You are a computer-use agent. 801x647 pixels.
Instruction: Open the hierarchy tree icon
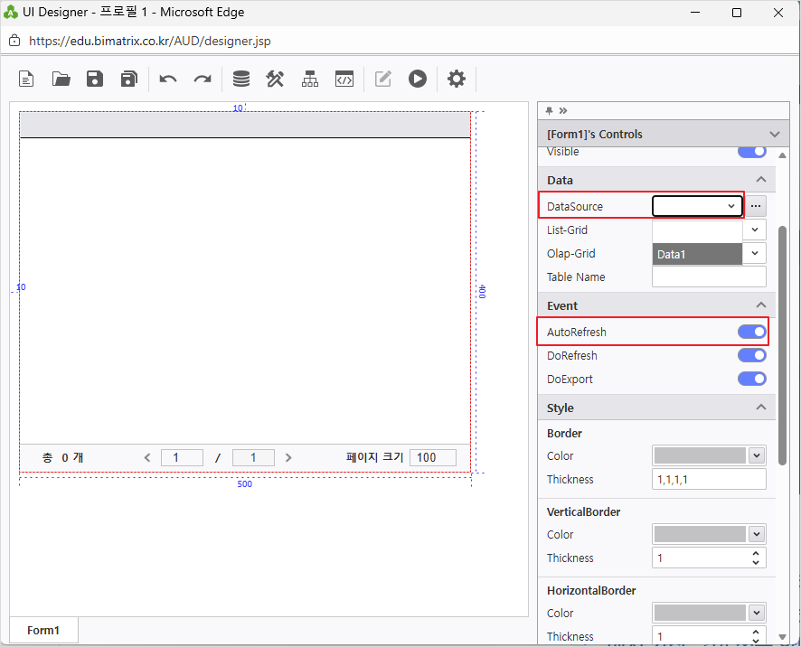pos(309,80)
